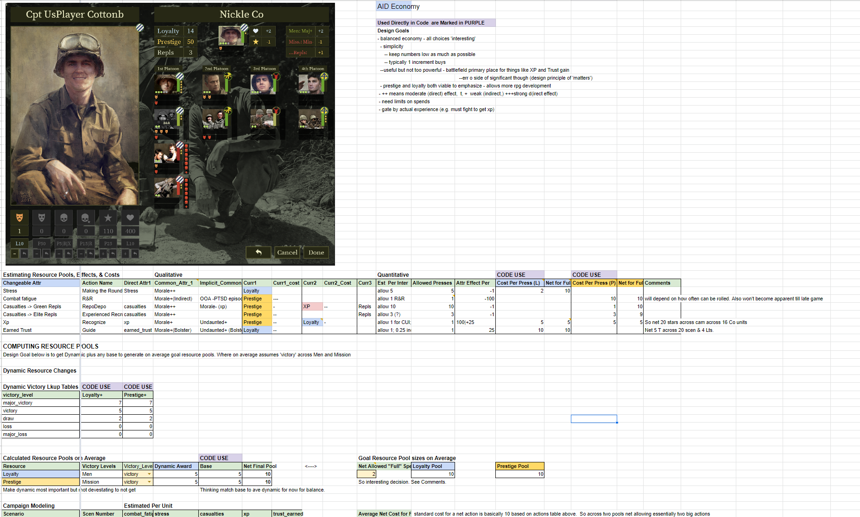Select the outlined empty spreadsheet cell
The height and width of the screenshot is (517, 860).
tap(594, 419)
